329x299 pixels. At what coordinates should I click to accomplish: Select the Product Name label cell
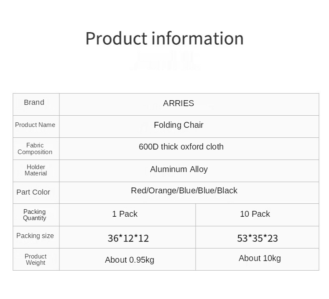pos(35,125)
